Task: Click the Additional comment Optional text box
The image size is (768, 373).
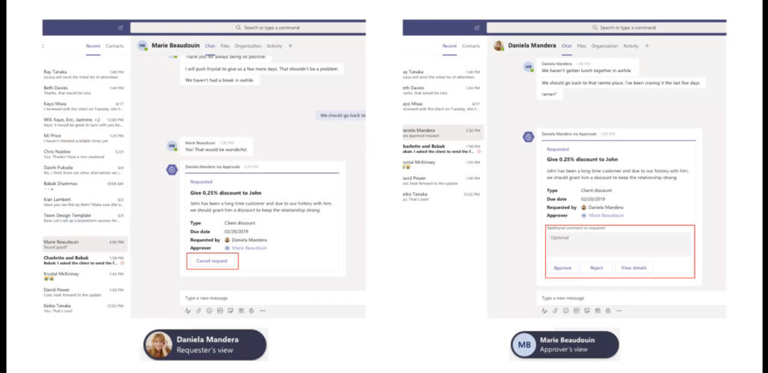Action: coord(619,244)
